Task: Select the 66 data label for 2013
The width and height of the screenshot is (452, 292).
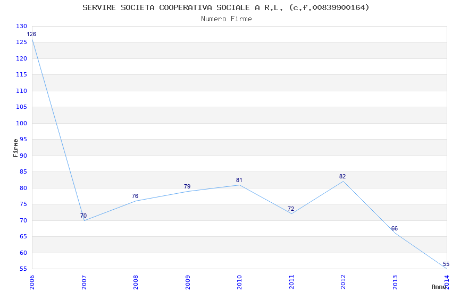Action: coord(395,228)
